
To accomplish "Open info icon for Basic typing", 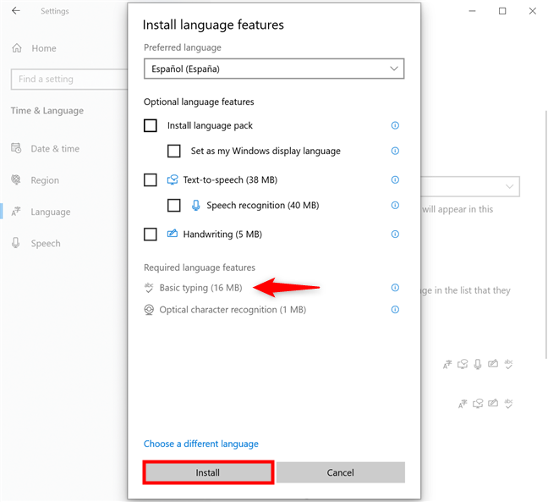I will pyautogui.click(x=395, y=288).
